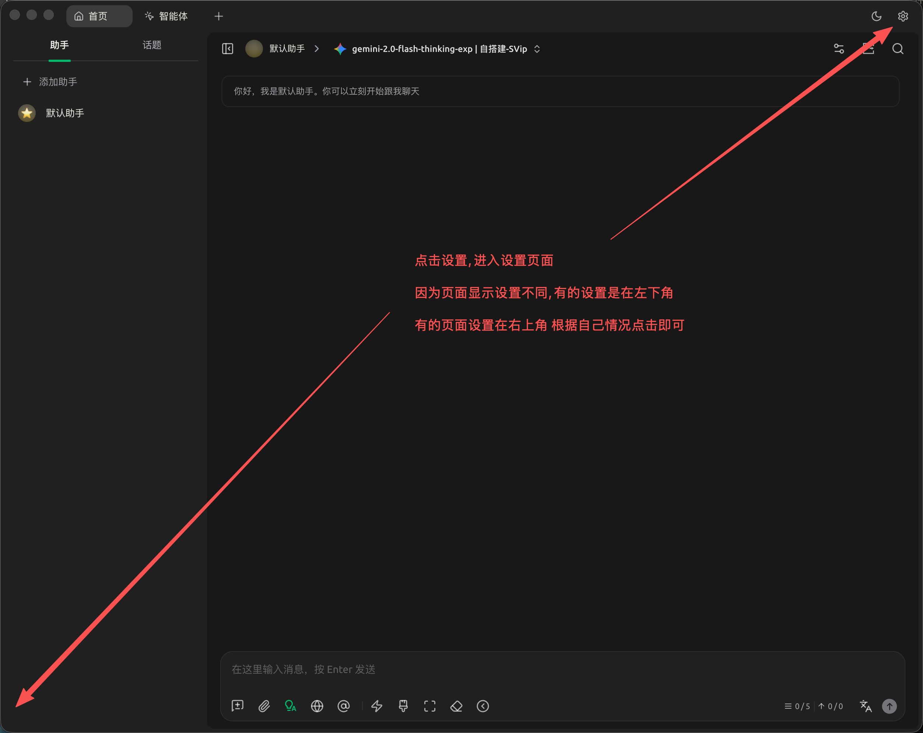Image resolution: width=923 pixels, height=733 pixels.
Task: Select the 助手 sidebar tab
Action: tap(60, 45)
